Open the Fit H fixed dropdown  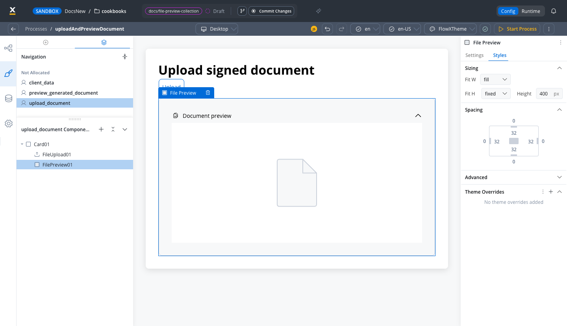496,93
